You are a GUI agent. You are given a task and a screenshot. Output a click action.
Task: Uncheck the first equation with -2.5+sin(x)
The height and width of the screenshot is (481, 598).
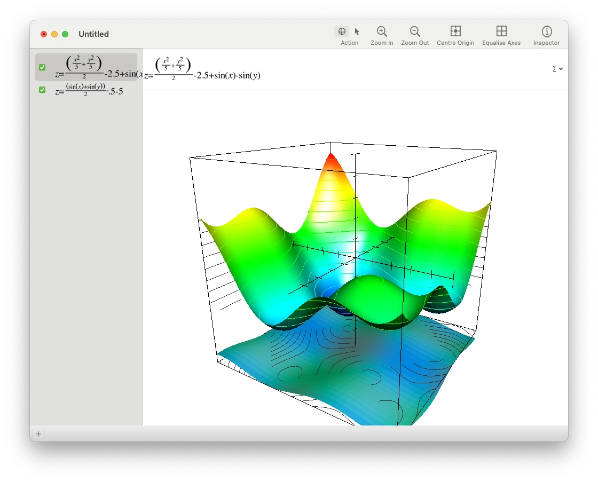point(42,67)
